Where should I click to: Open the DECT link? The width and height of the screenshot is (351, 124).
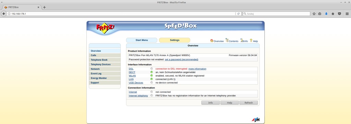(132, 72)
